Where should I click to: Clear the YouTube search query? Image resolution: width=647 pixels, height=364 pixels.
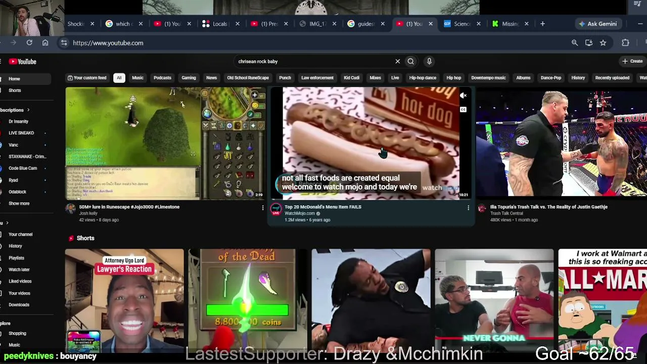(x=397, y=61)
